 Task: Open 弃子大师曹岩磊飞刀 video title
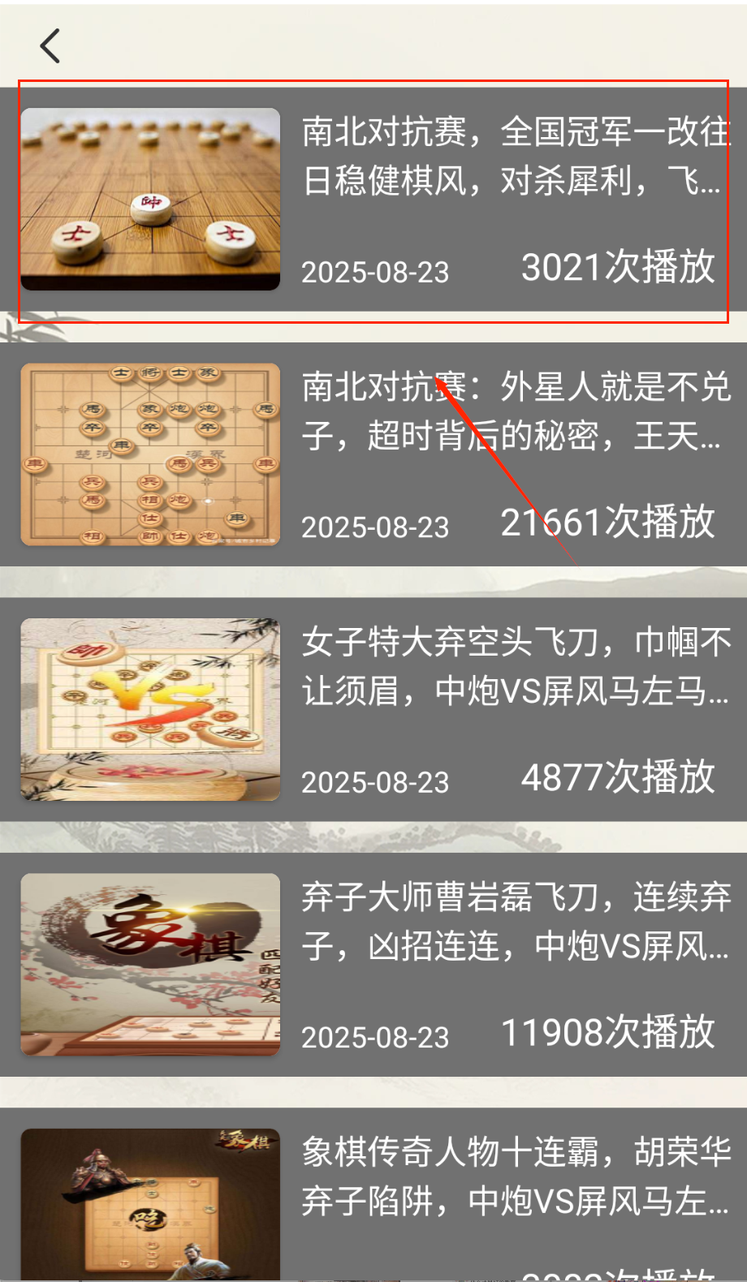click(516, 922)
